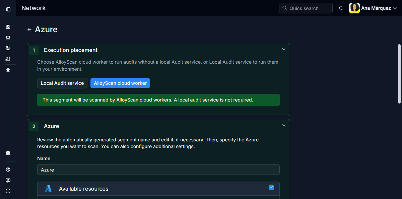
Task: Click the Azure logo in Available resources
Action: coord(48,189)
